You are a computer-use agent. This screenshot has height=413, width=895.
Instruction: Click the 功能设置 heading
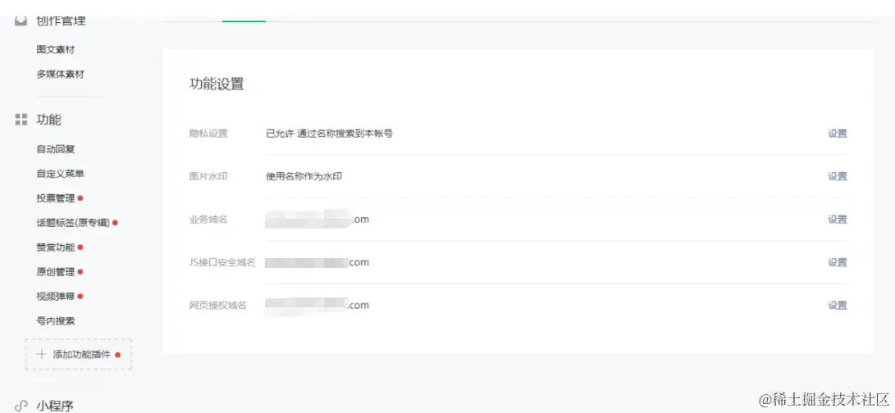coord(217,84)
